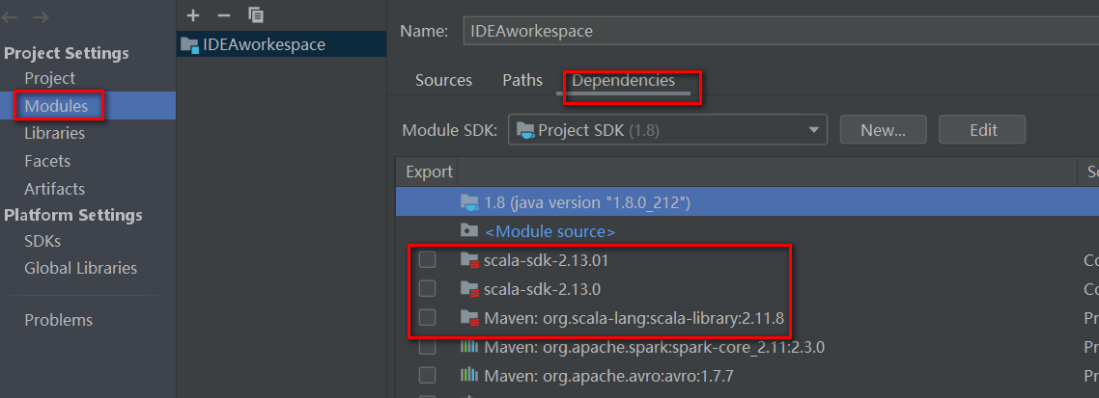
Task: Click the copy module icon
Action: tap(255, 14)
